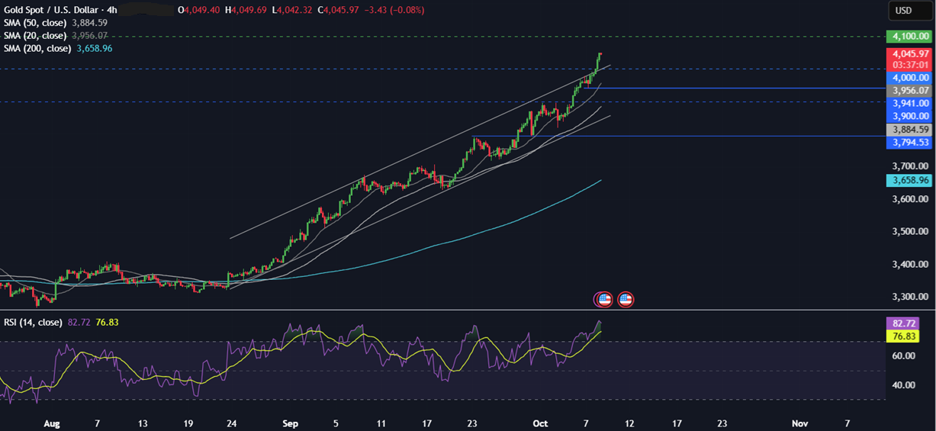Screen dimensions: 936x431
Task: Click the right US flag economic event icon
Action: point(626,299)
